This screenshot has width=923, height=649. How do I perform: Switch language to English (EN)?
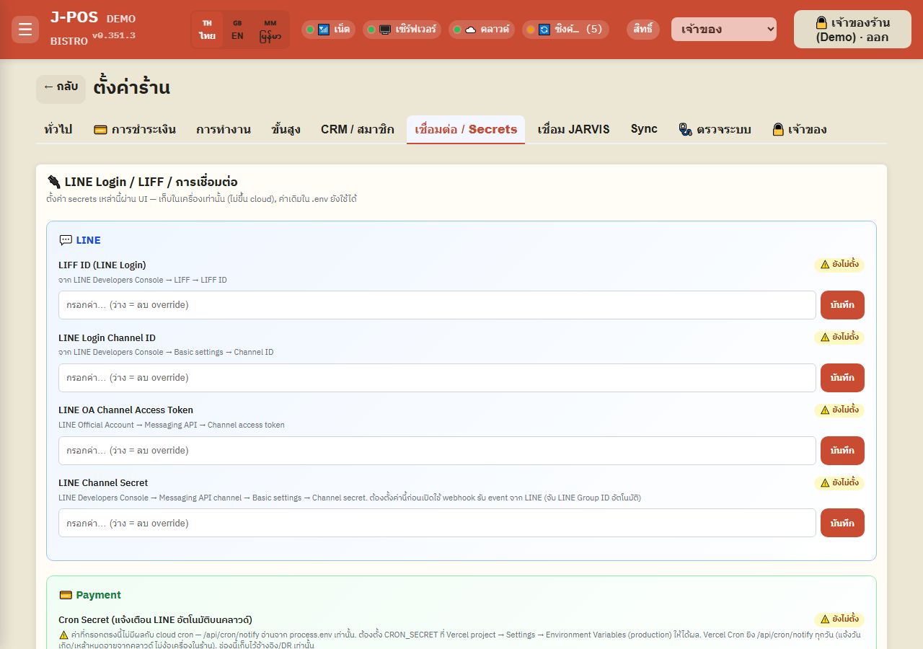click(x=237, y=30)
